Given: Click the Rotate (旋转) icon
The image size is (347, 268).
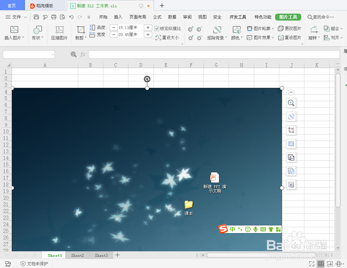Looking at the screenshot, I should (x=314, y=30).
